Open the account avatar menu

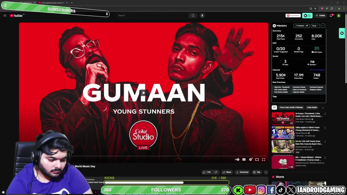coord(339,15)
